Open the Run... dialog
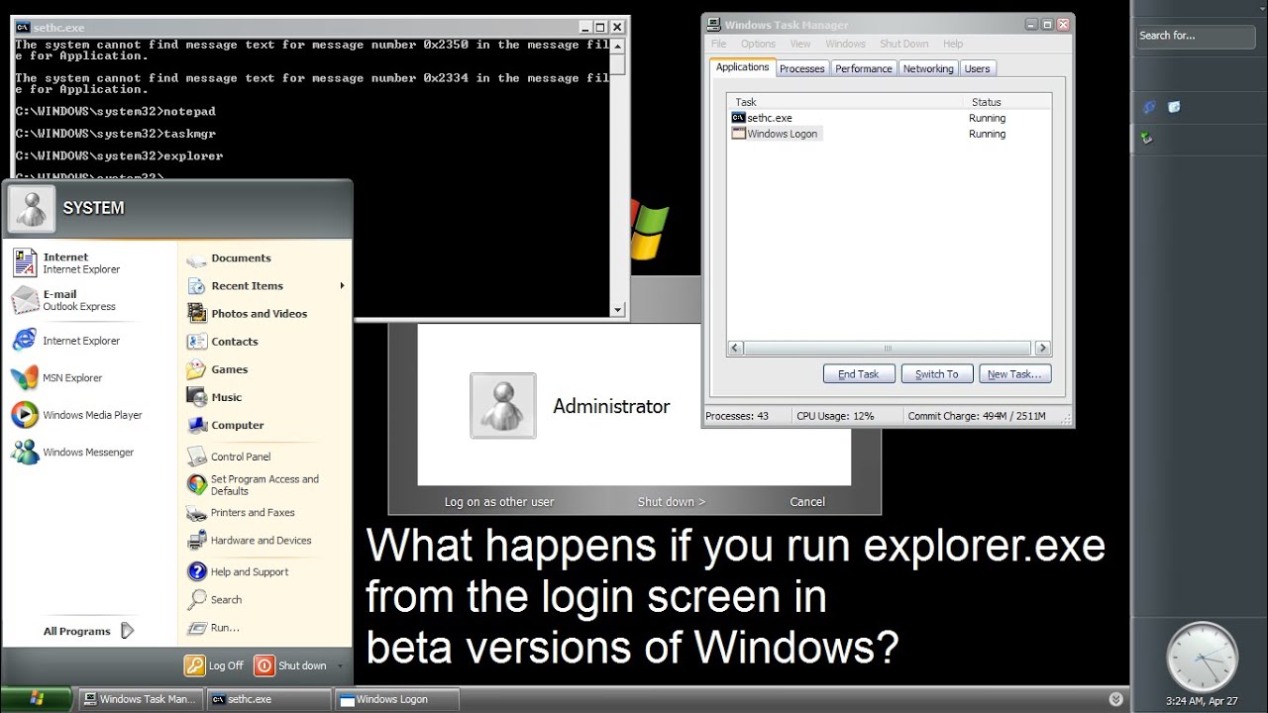Image resolution: width=1268 pixels, height=713 pixels. click(x=213, y=628)
